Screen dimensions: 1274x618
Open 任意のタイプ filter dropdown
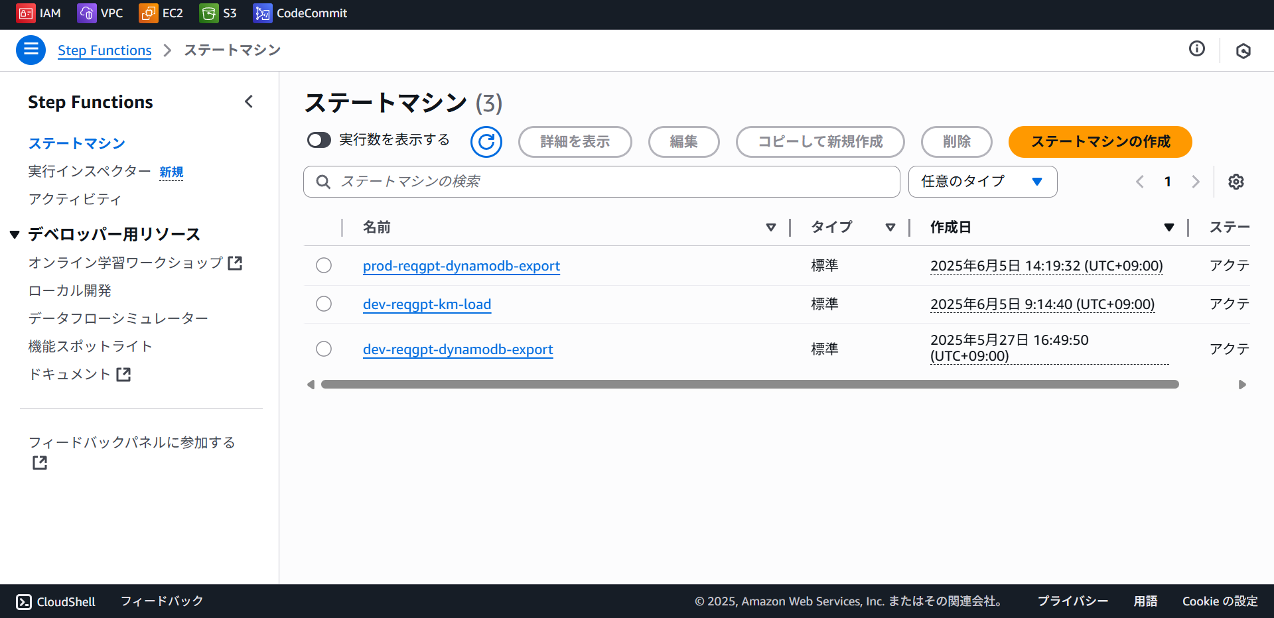(x=983, y=182)
